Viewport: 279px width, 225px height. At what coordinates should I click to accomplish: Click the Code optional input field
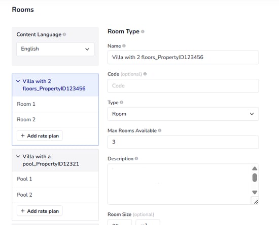coord(183,86)
